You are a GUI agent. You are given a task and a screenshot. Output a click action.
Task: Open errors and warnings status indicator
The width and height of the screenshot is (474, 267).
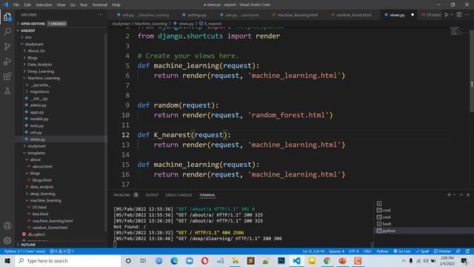[62, 251]
